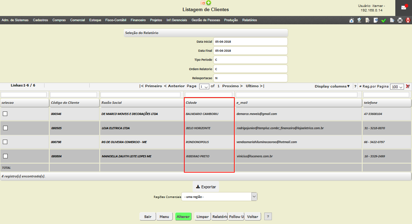
Task: Open the Relatórios menu
Action: click(250, 20)
